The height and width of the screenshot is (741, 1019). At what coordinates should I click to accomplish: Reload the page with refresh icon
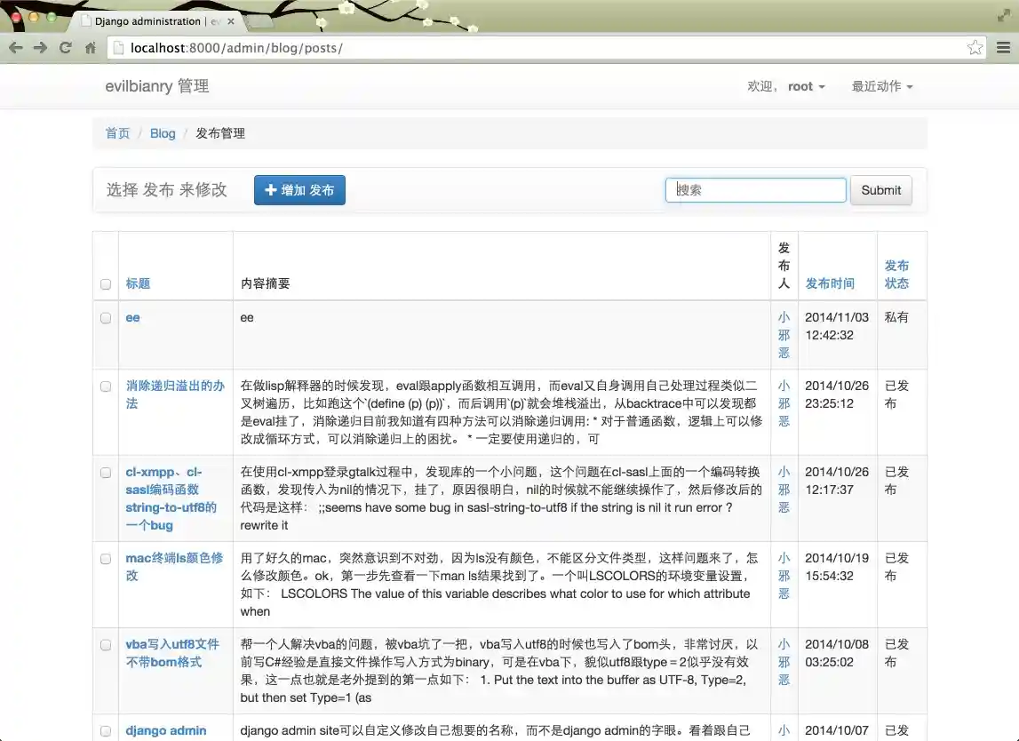point(65,48)
